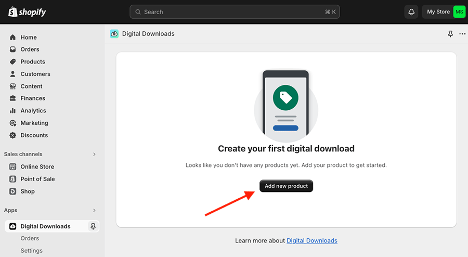This screenshot has height=257, width=468.
Task: Click the Discounts badge icon
Action: 12,135
